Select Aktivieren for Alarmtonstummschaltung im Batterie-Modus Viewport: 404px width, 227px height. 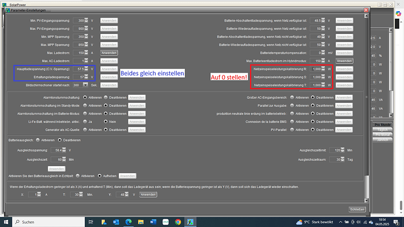point(85,113)
